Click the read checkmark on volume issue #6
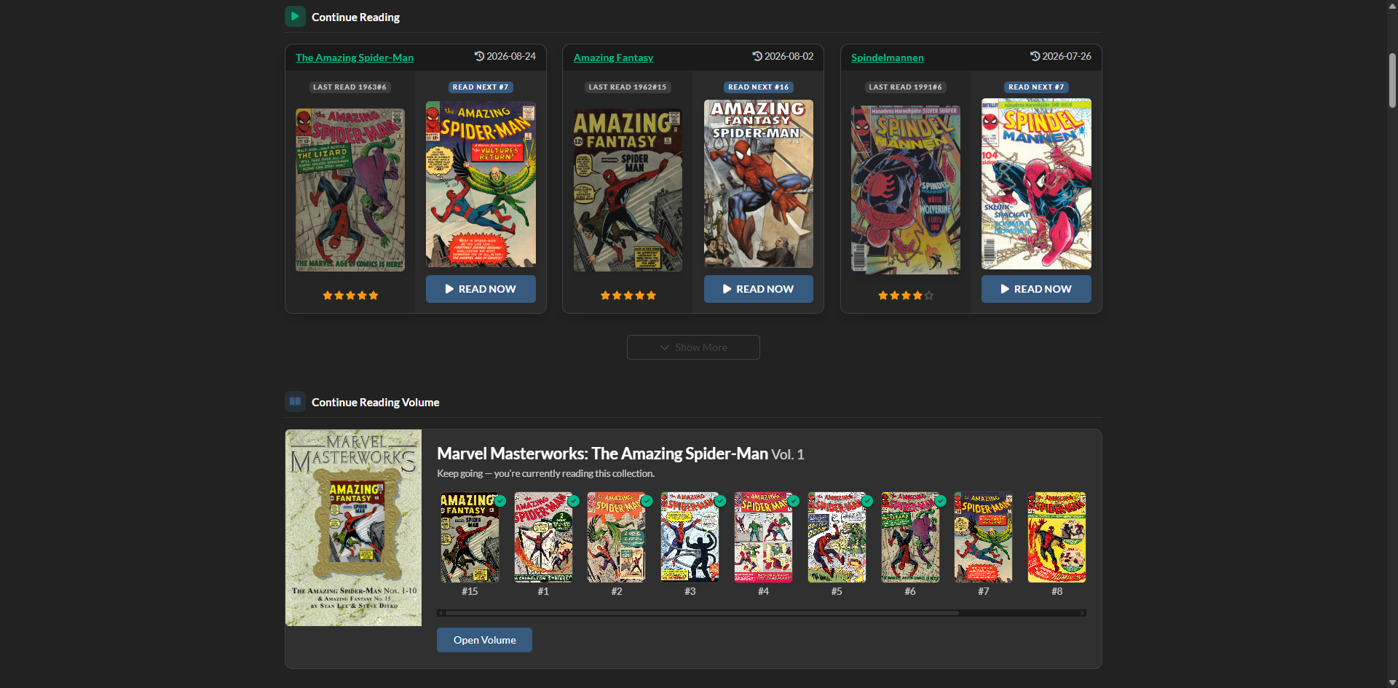The width and height of the screenshot is (1398, 688). (x=941, y=501)
